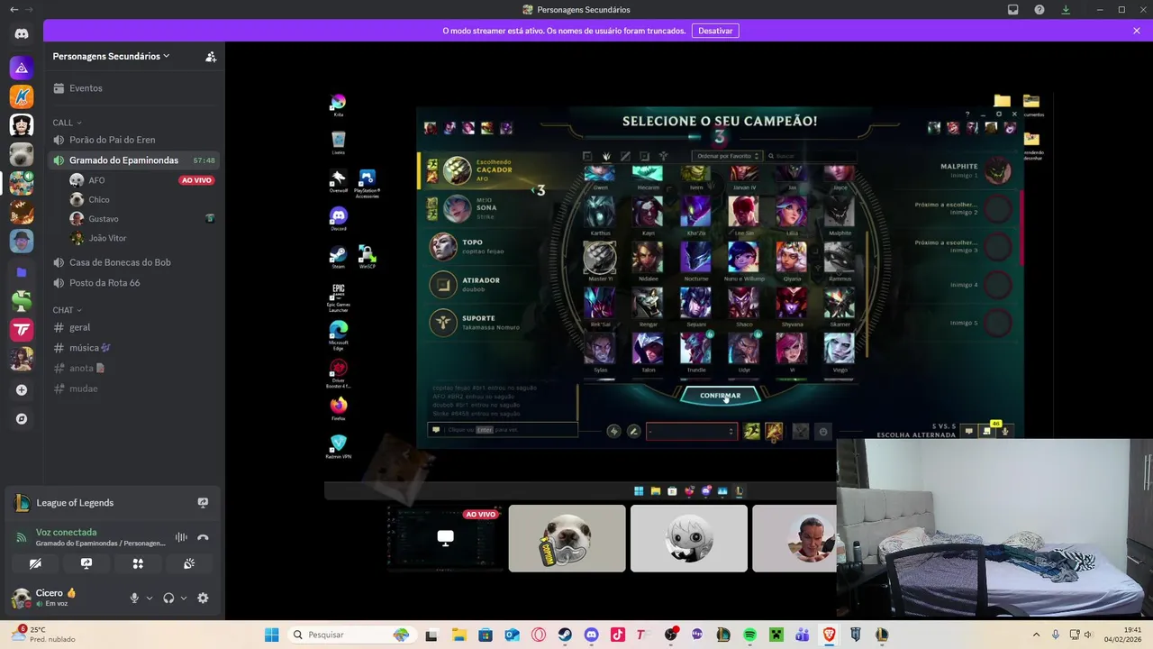Viewport: 1153px width, 649px height.
Task: Select Lee Sin champion portrait in stream
Action: [743, 213]
